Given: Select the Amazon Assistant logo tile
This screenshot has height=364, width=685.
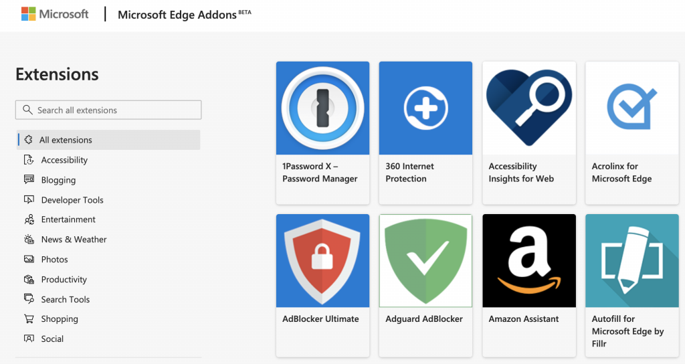Looking at the screenshot, I should point(529,260).
